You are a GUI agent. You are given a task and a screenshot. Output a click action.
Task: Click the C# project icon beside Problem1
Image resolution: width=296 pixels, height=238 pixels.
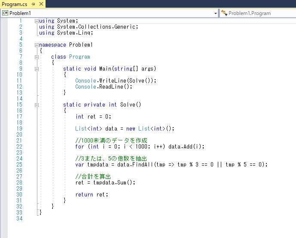tap(5, 13)
